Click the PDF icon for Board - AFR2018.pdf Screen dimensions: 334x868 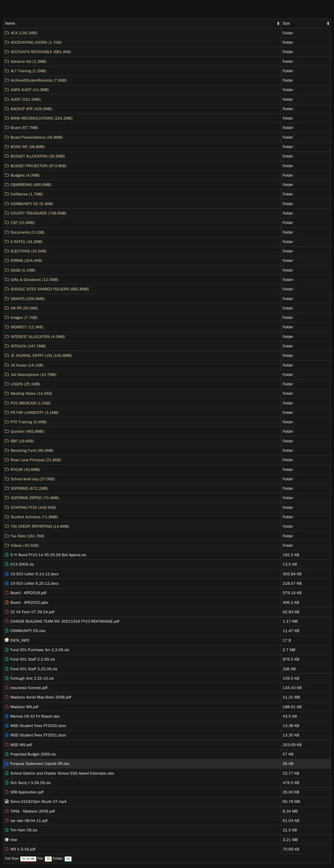(x=7, y=593)
